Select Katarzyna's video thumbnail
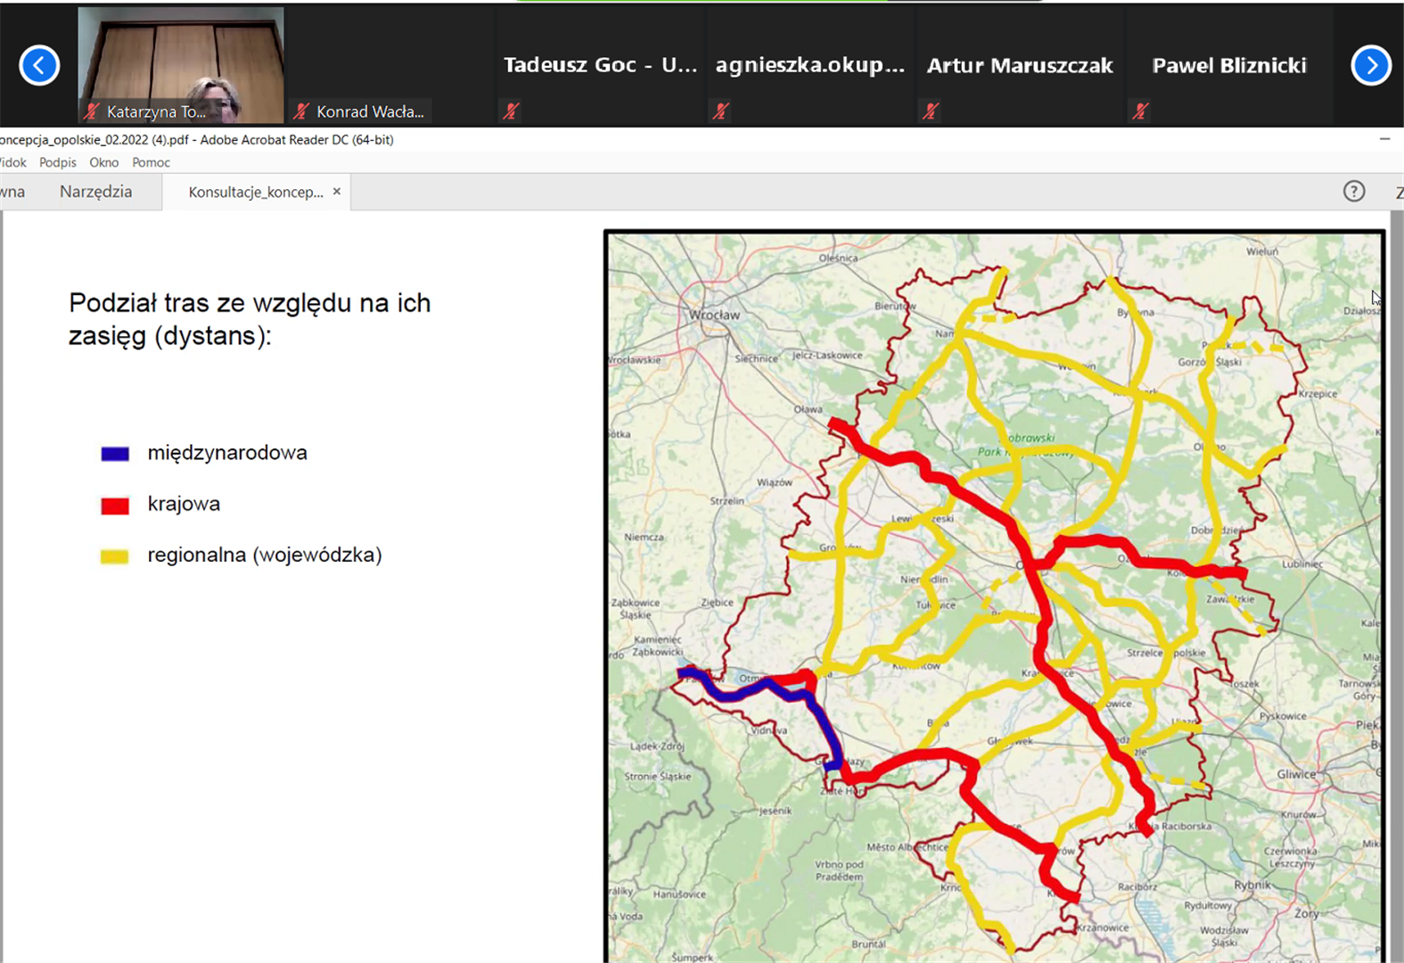 pyautogui.click(x=181, y=62)
